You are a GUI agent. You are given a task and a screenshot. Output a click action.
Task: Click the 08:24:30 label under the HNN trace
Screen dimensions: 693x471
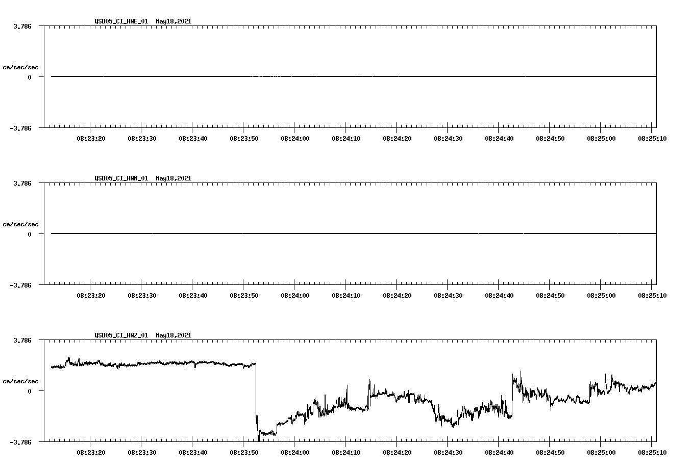pyautogui.click(x=448, y=295)
